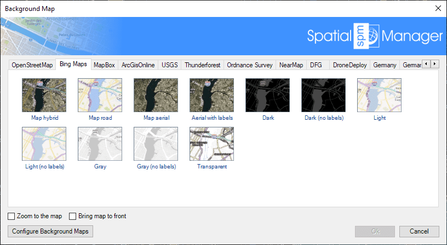Switch to the Germany tab
Image resolution: width=447 pixels, height=245 pixels.
385,65
